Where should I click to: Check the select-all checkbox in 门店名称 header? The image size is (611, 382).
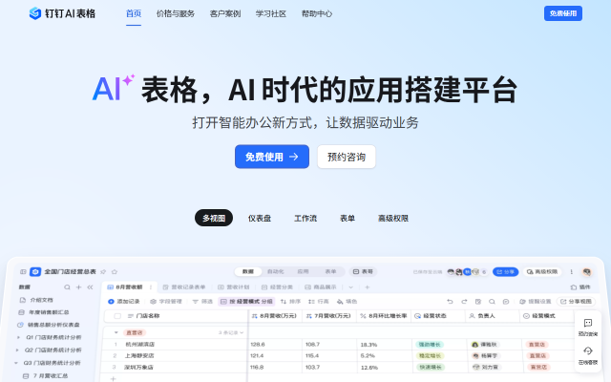pyautogui.click(x=117, y=316)
